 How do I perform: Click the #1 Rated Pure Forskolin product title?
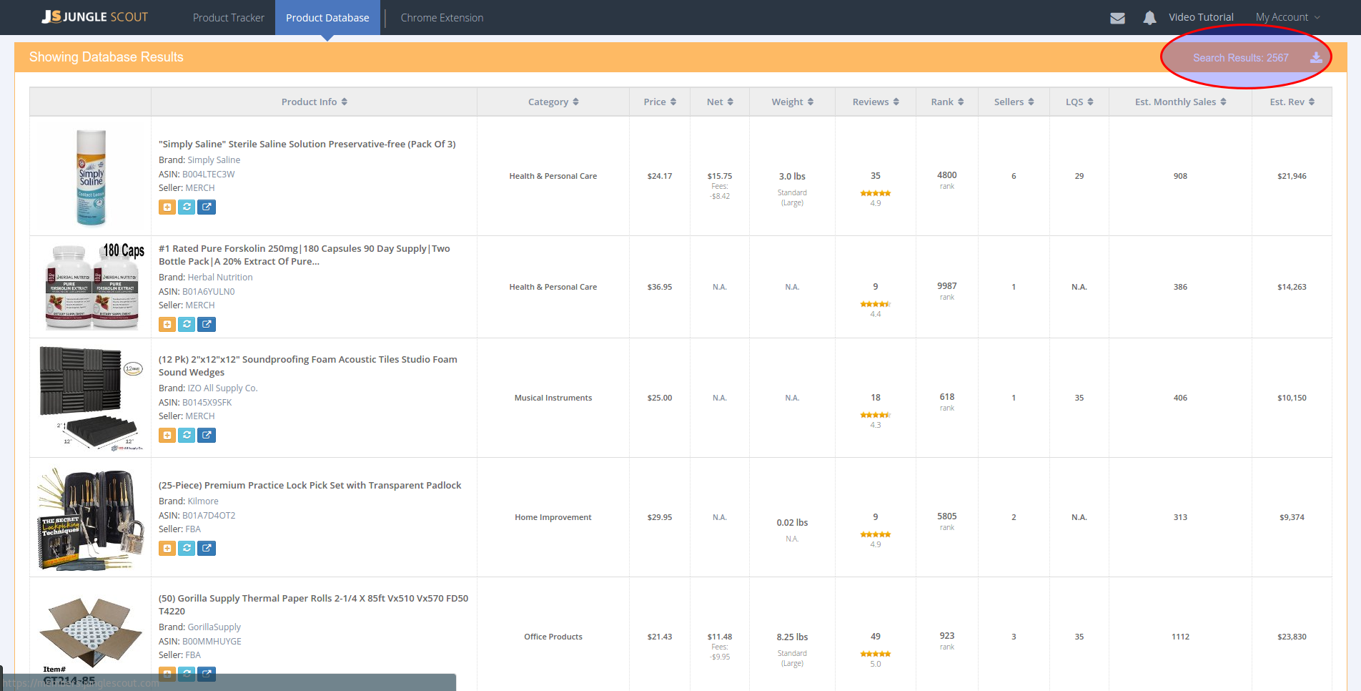[305, 255]
